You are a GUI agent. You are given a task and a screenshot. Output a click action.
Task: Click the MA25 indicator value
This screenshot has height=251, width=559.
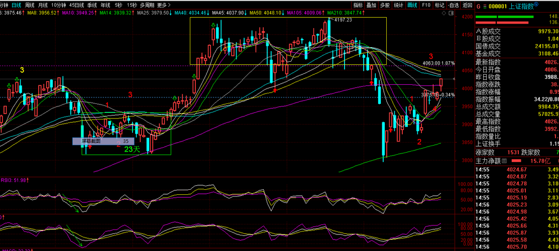155,13
